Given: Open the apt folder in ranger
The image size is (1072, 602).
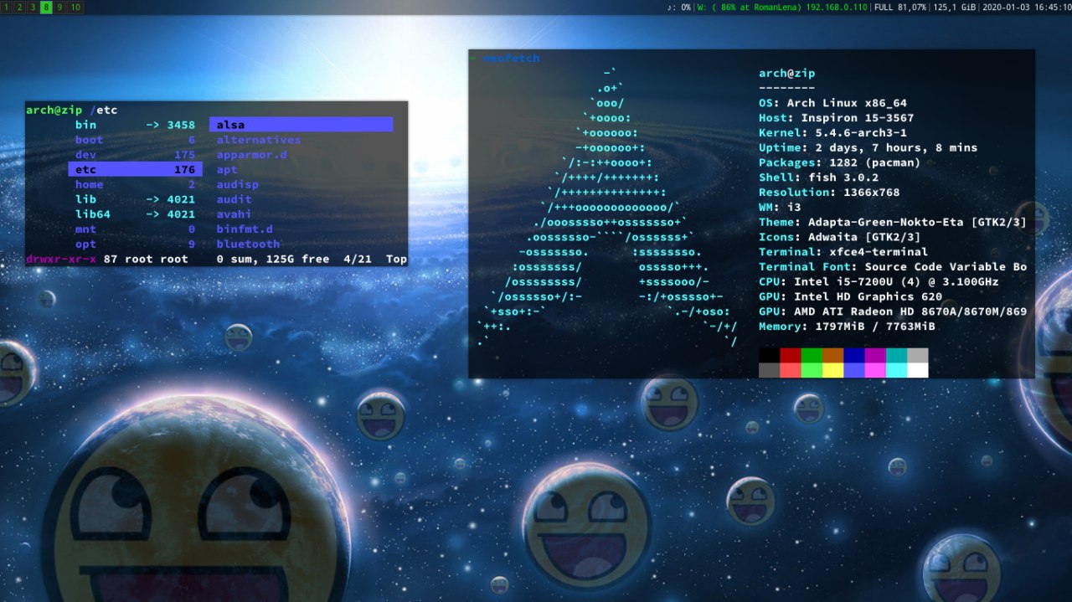Looking at the screenshot, I should coord(227,169).
